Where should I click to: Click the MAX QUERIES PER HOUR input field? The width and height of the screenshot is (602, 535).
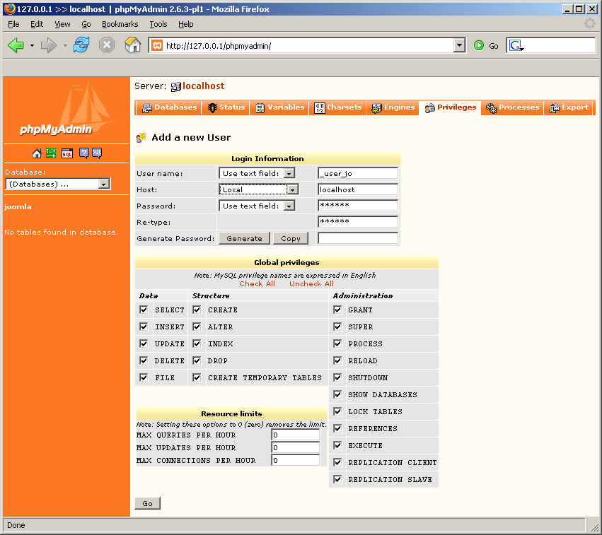point(295,435)
